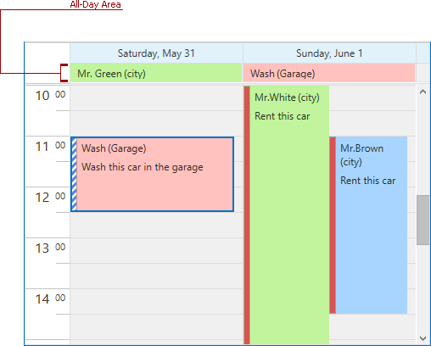Select the Mr.White (city) appointment
The width and height of the screenshot is (431, 346).
tap(287, 215)
